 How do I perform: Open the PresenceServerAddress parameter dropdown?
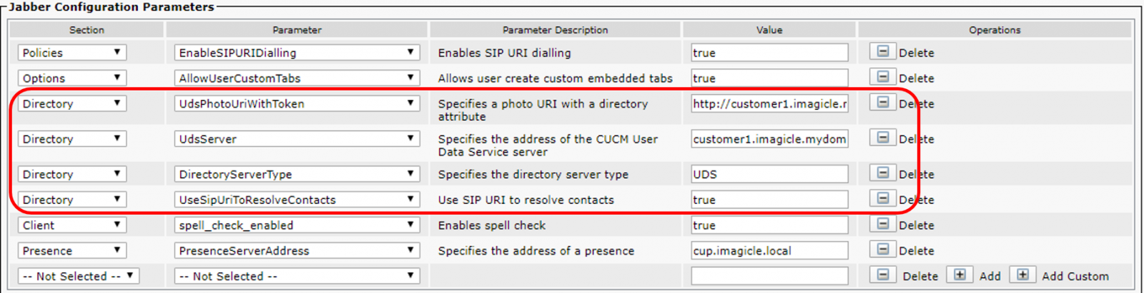click(x=296, y=251)
